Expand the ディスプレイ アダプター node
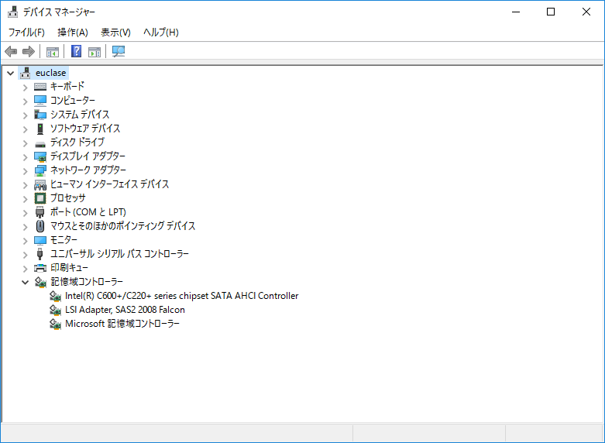This screenshot has height=443, width=605. pos(25,156)
